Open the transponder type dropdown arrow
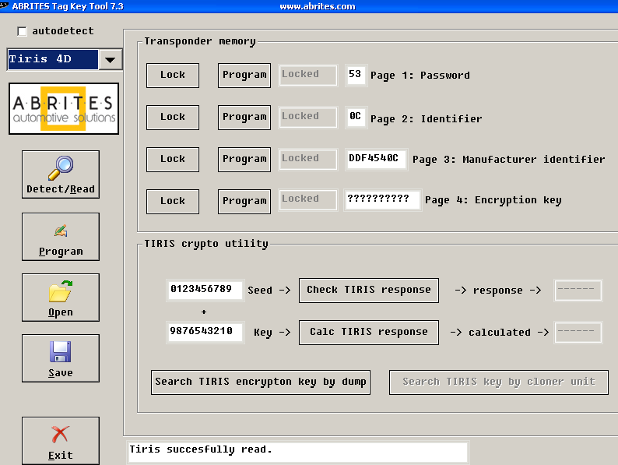Screen dimensions: 618x465 [111, 60]
